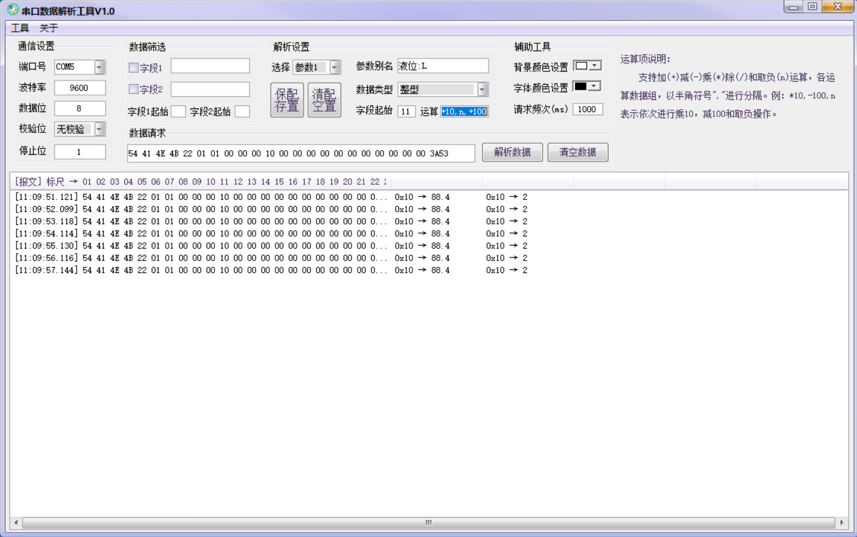Open the 端口号 COM5 dropdown
Screen dimensions: 857x537
99,67
